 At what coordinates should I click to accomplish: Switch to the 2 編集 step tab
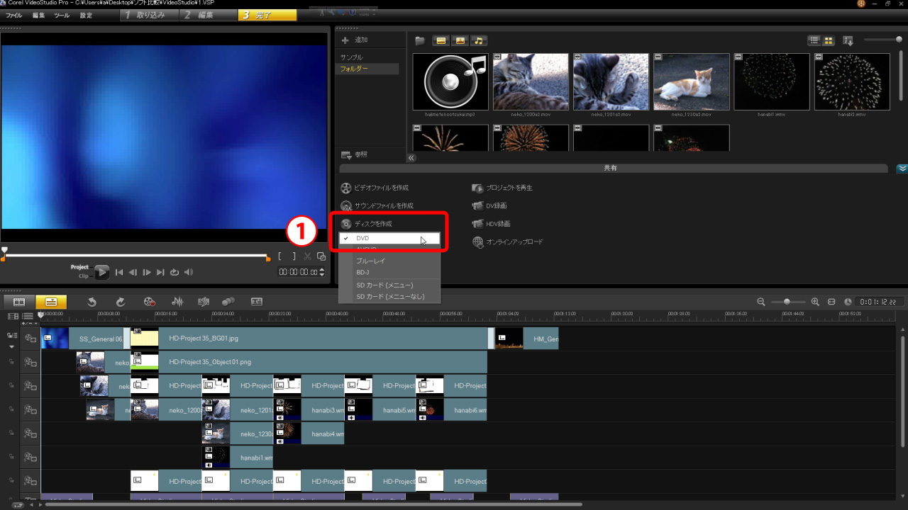pyautogui.click(x=207, y=15)
